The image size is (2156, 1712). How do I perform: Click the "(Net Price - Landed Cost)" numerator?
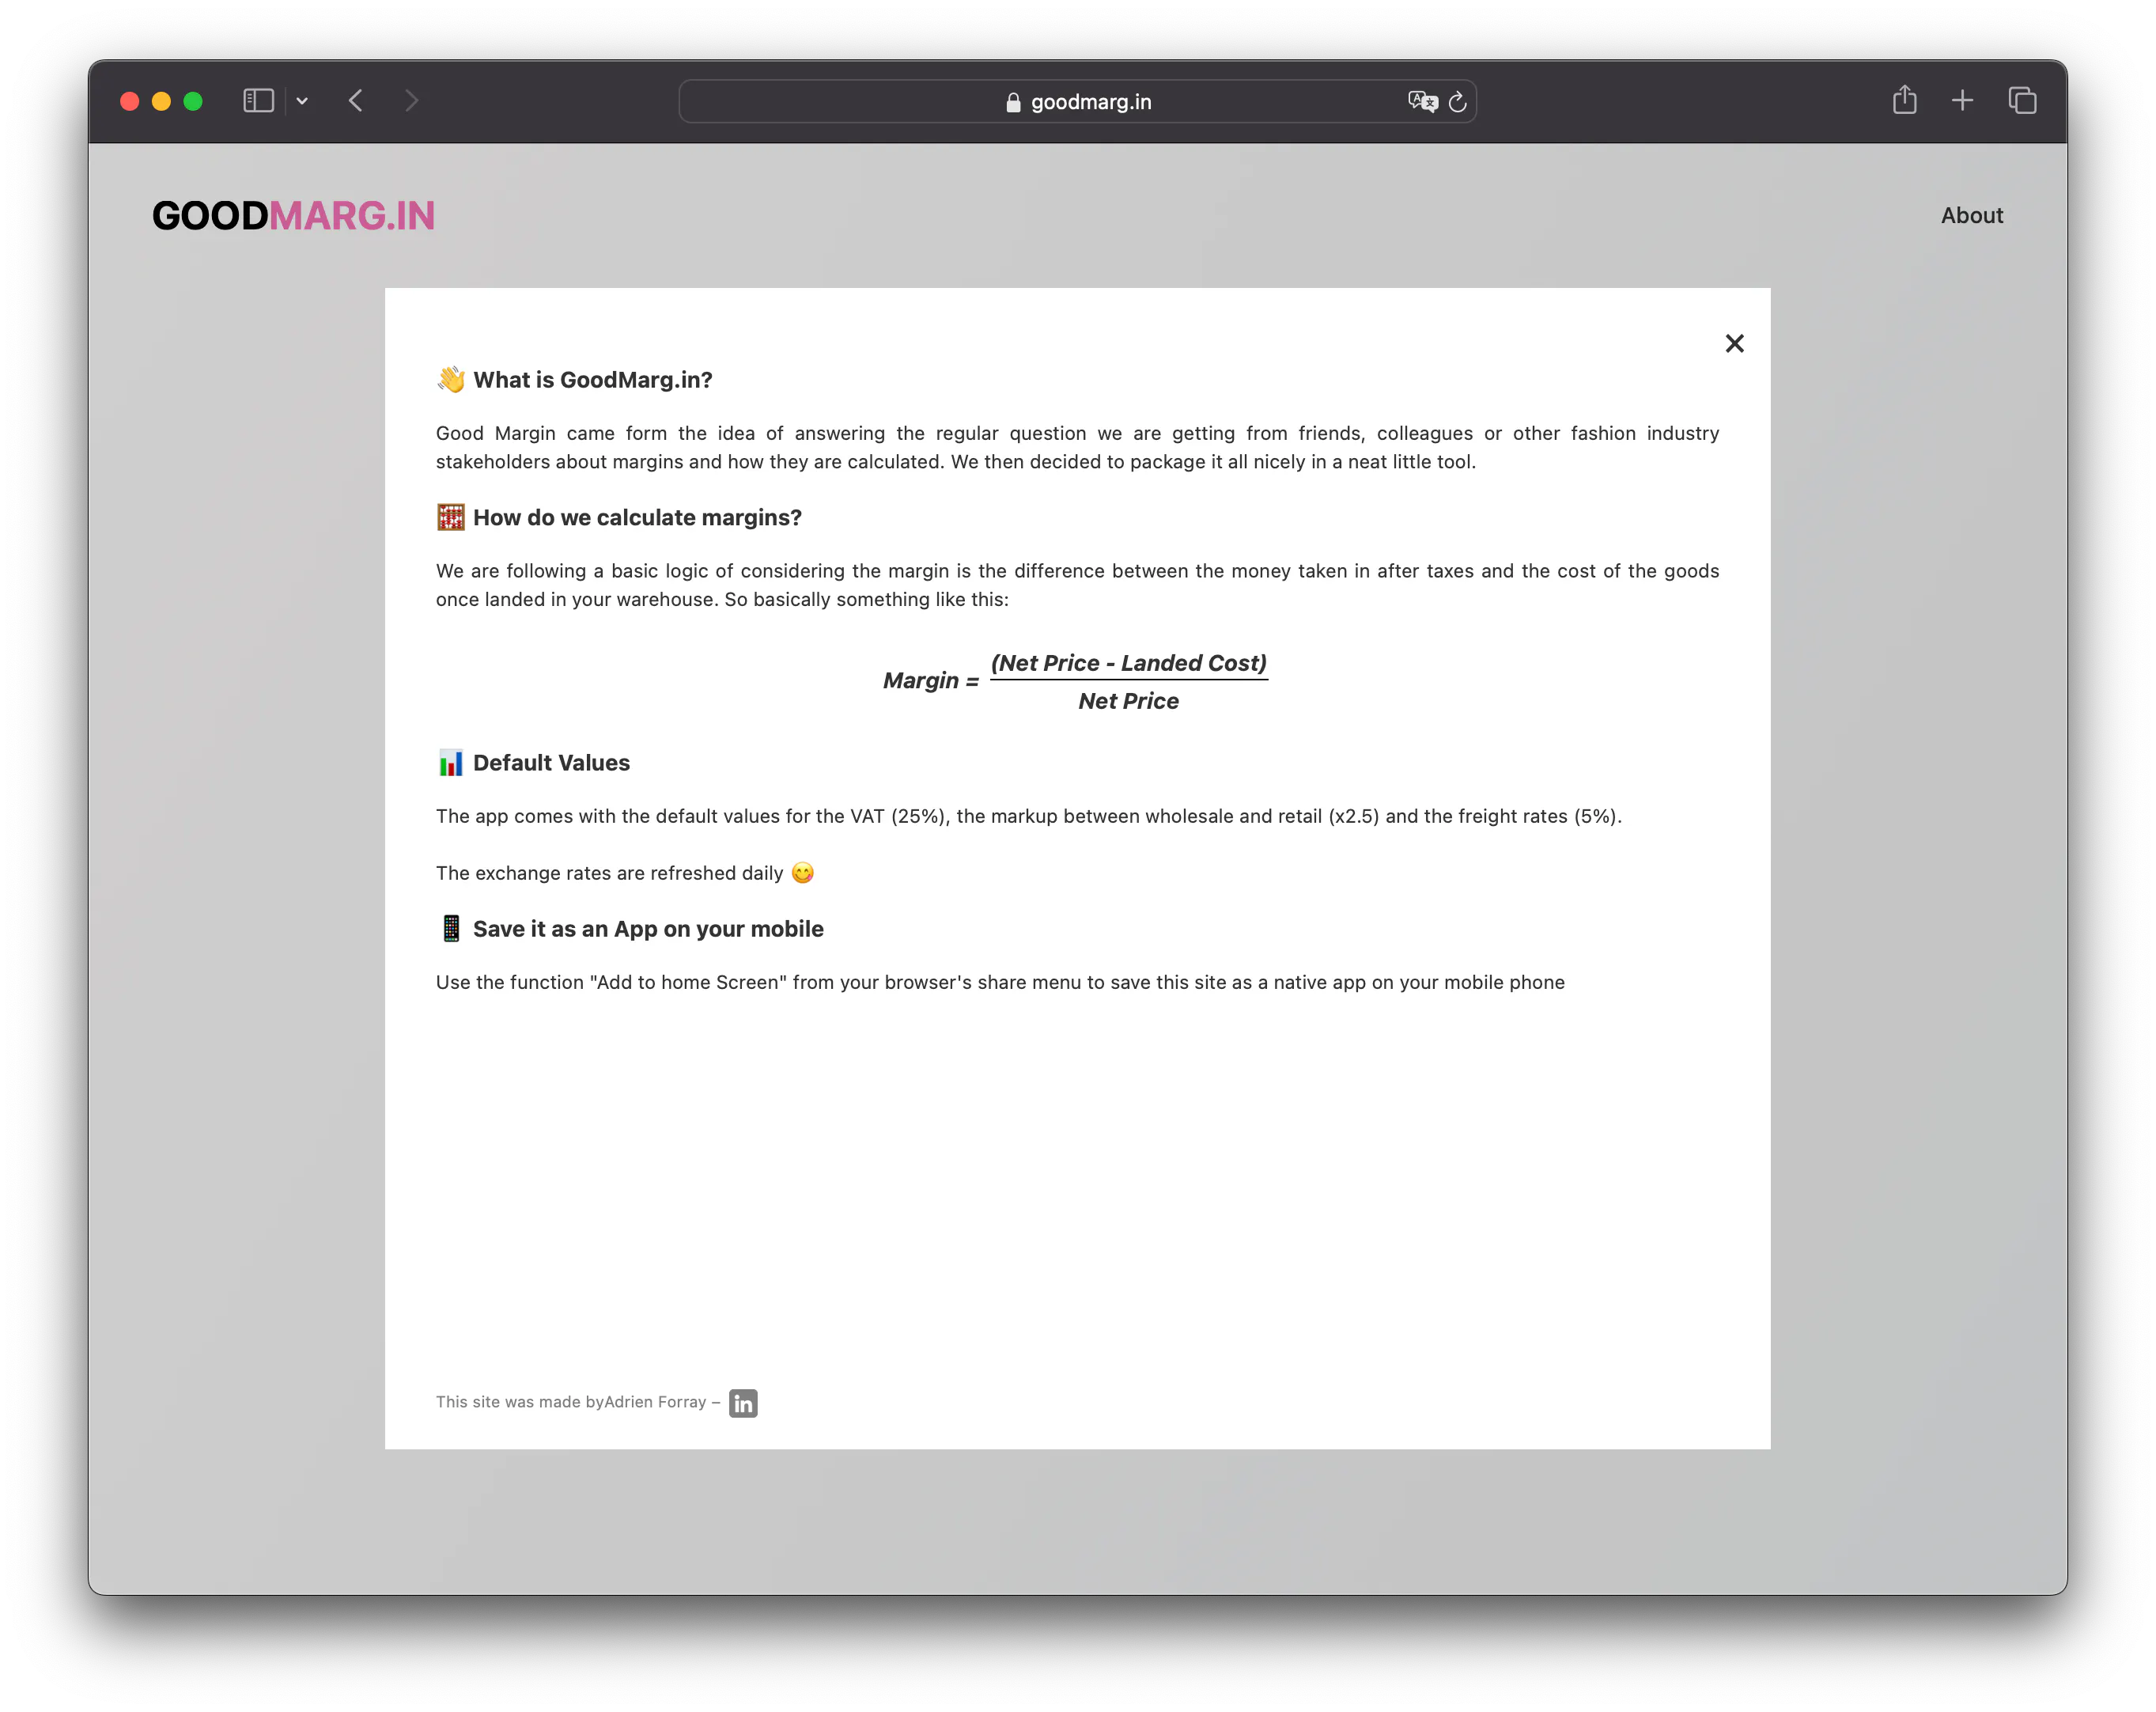(x=1129, y=663)
